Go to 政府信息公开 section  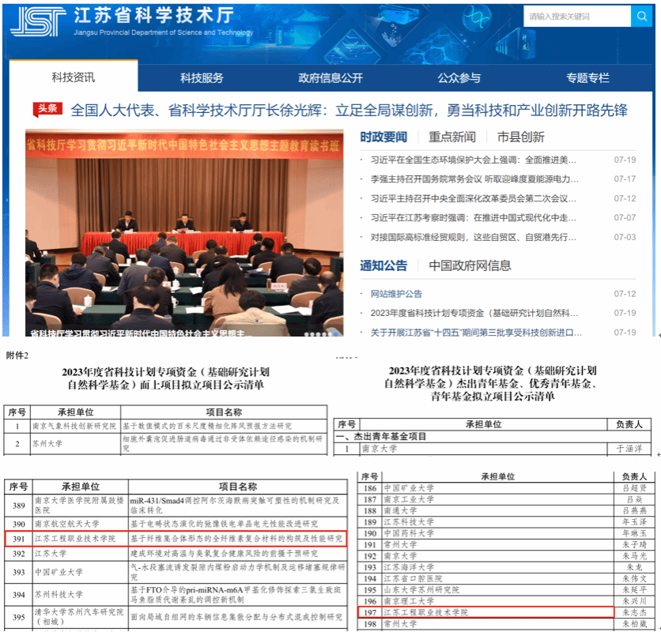coord(330,77)
